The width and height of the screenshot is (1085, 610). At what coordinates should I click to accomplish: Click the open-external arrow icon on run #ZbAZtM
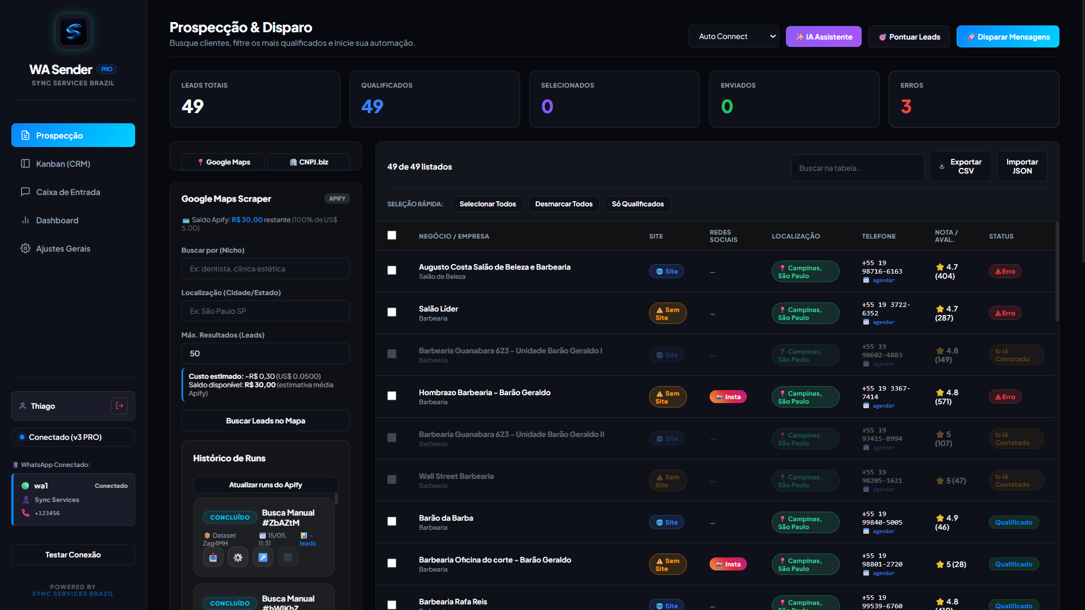tap(263, 557)
